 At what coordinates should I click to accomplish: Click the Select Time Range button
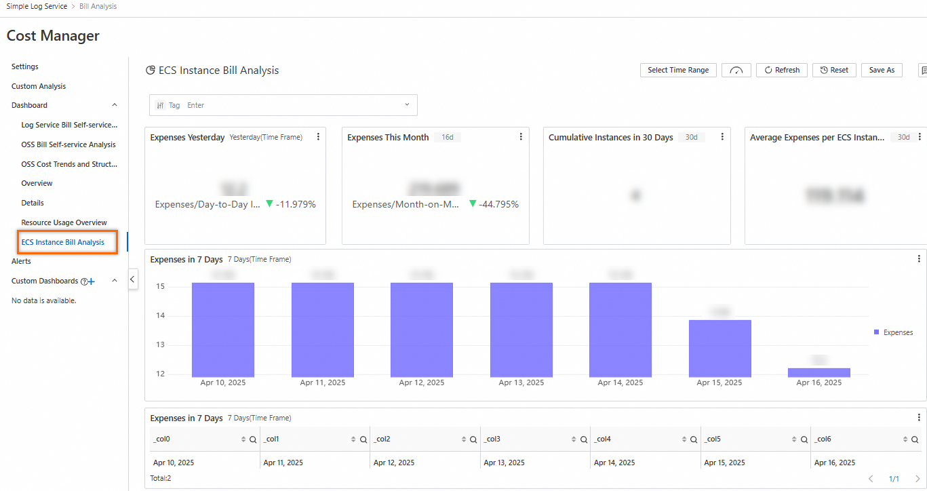678,70
